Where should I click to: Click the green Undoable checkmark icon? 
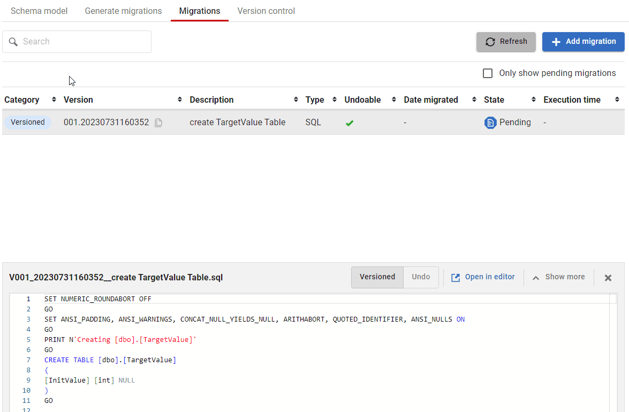tap(350, 123)
